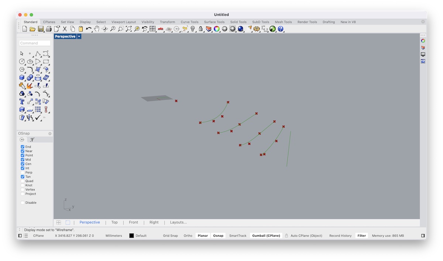The height and width of the screenshot is (261, 443).
Task: Select the Pan hand tool
Action: click(x=97, y=29)
